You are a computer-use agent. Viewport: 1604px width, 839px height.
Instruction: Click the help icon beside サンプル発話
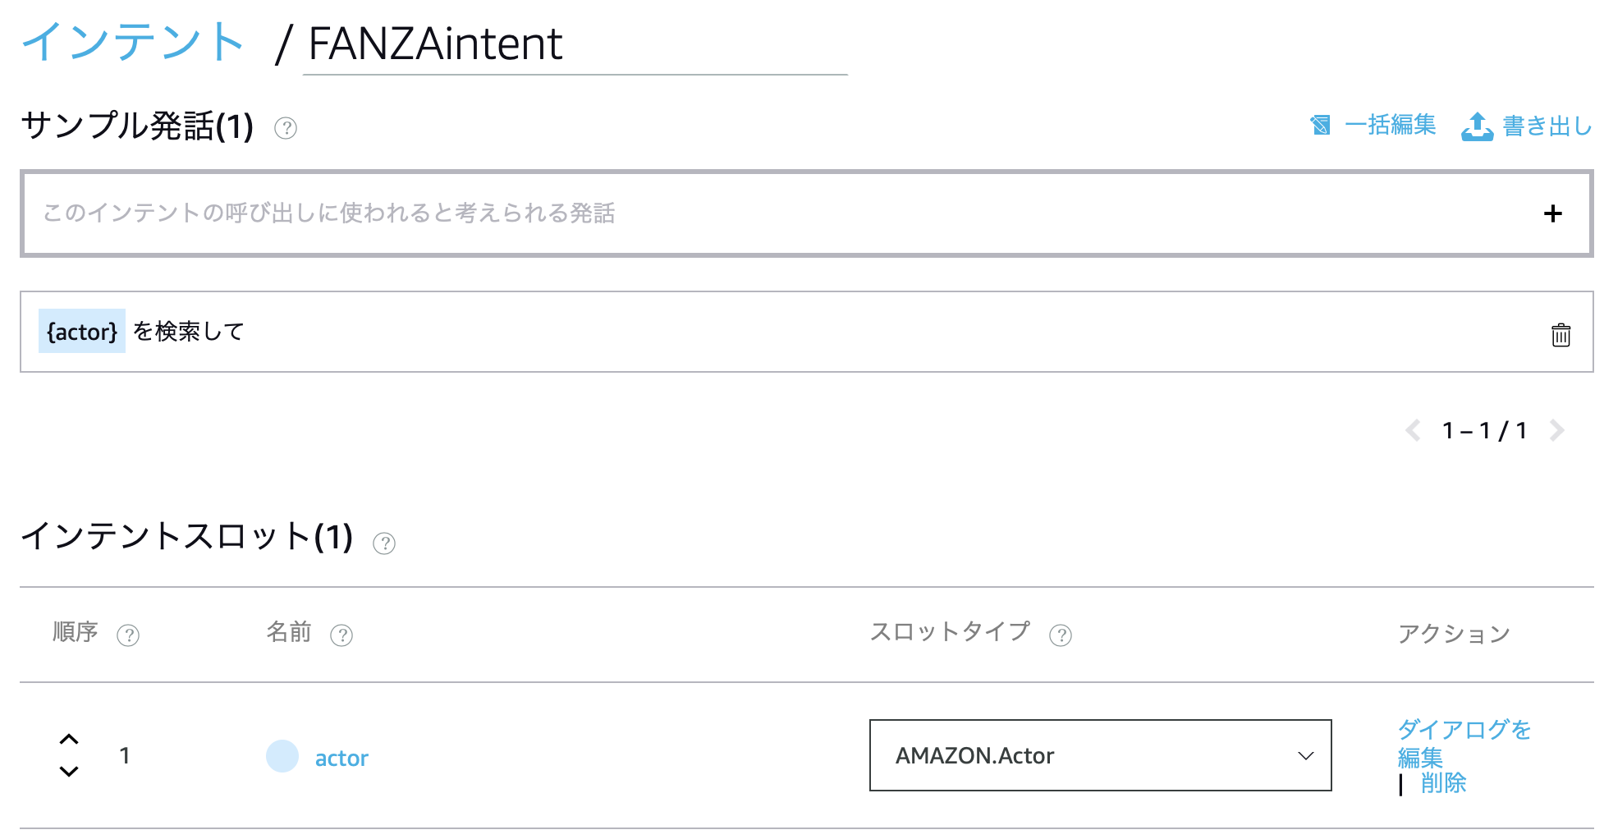click(x=286, y=128)
